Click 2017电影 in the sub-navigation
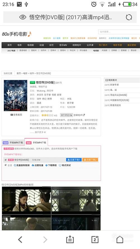 pyautogui.click(x=11, y=50)
